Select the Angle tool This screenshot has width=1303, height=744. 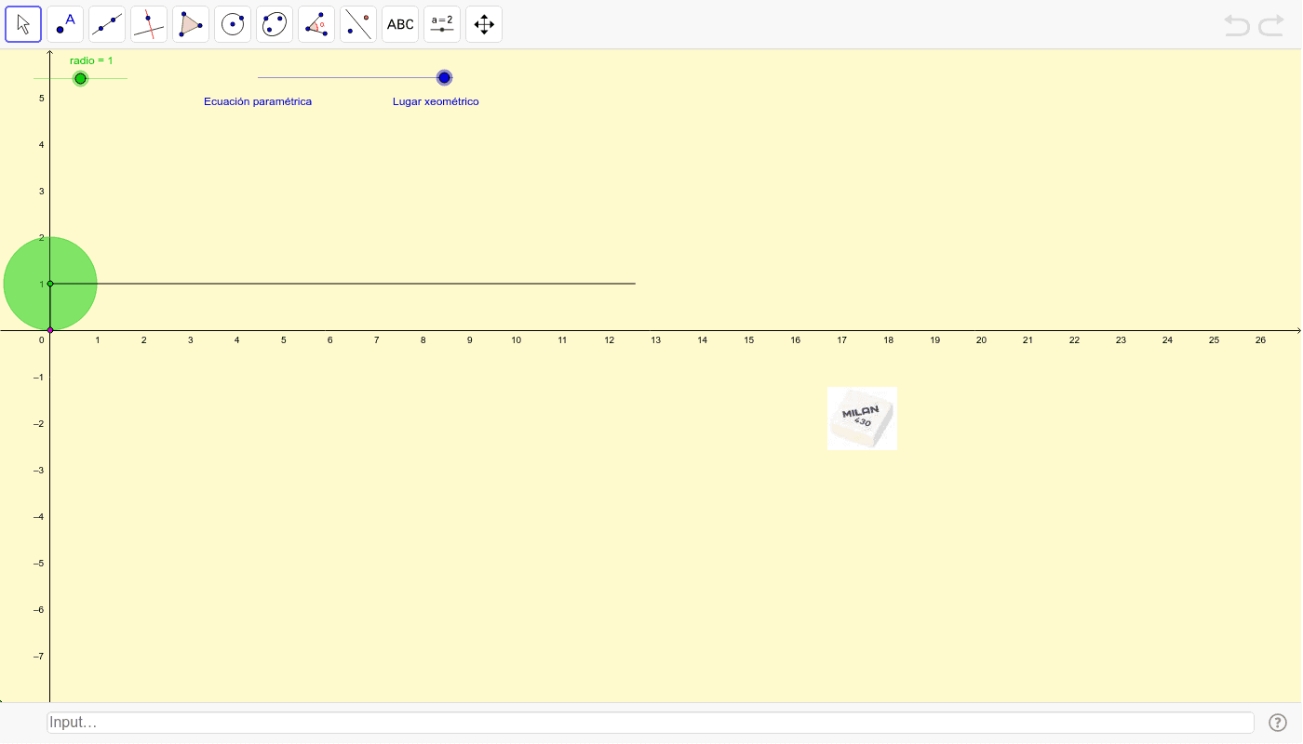(316, 24)
